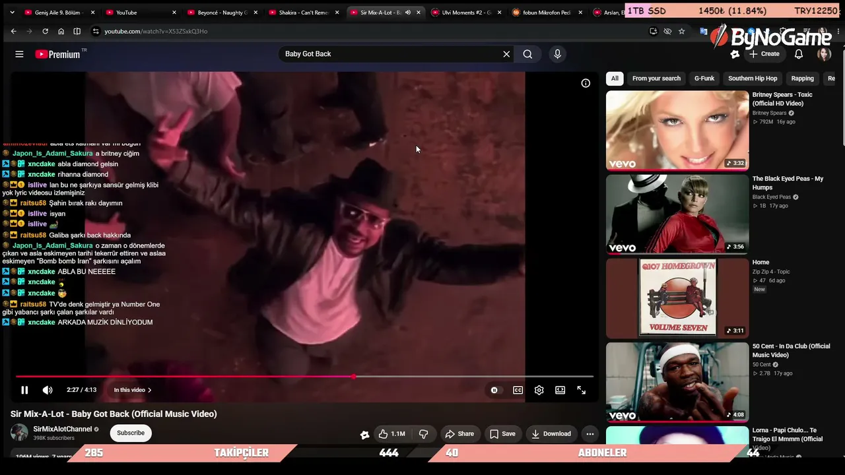Image resolution: width=845 pixels, height=475 pixels.
Task: Expand the 'In this video' chapters
Action: (133, 390)
